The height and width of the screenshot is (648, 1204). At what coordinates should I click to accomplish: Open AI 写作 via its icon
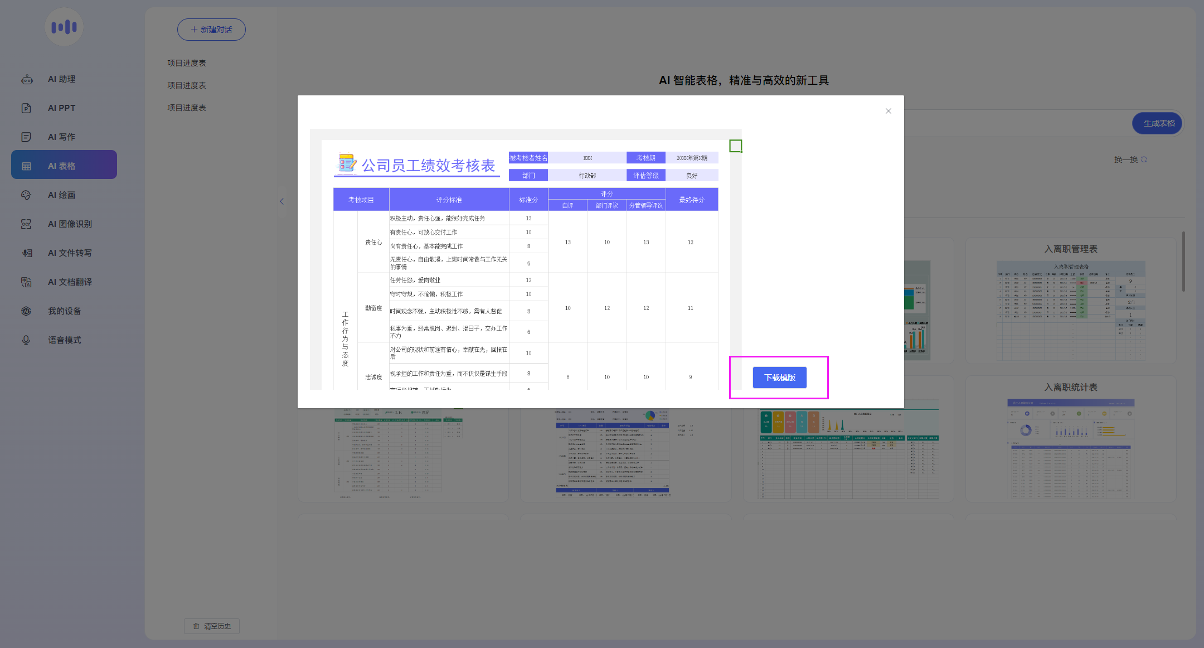pyautogui.click(x=26, y=137)
